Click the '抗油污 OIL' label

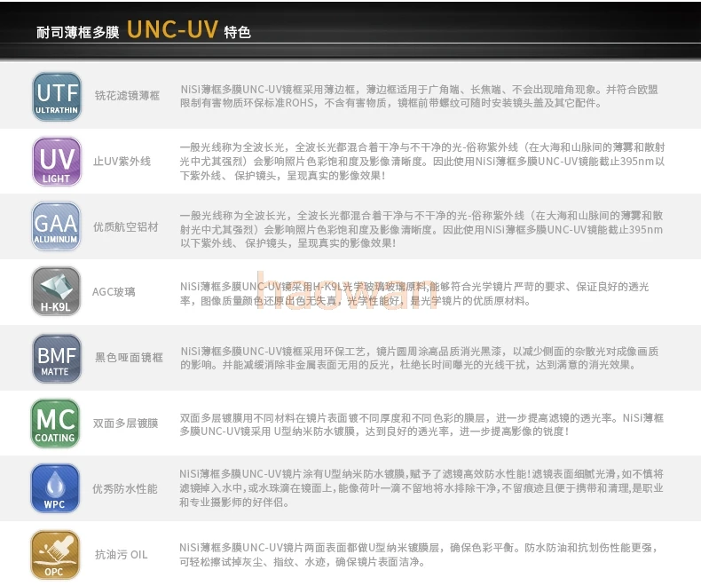122,555
